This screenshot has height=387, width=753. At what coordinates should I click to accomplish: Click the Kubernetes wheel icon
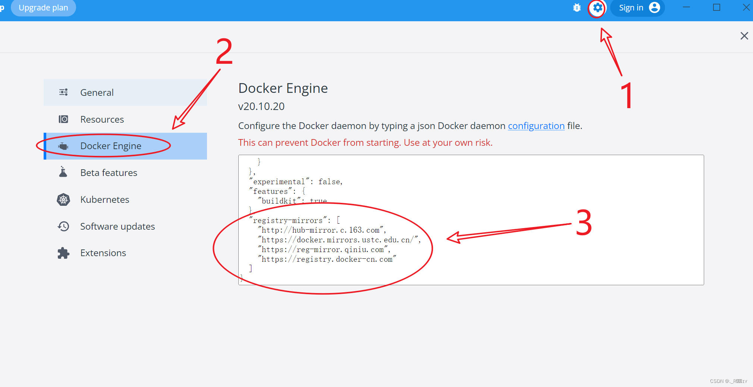63,199
